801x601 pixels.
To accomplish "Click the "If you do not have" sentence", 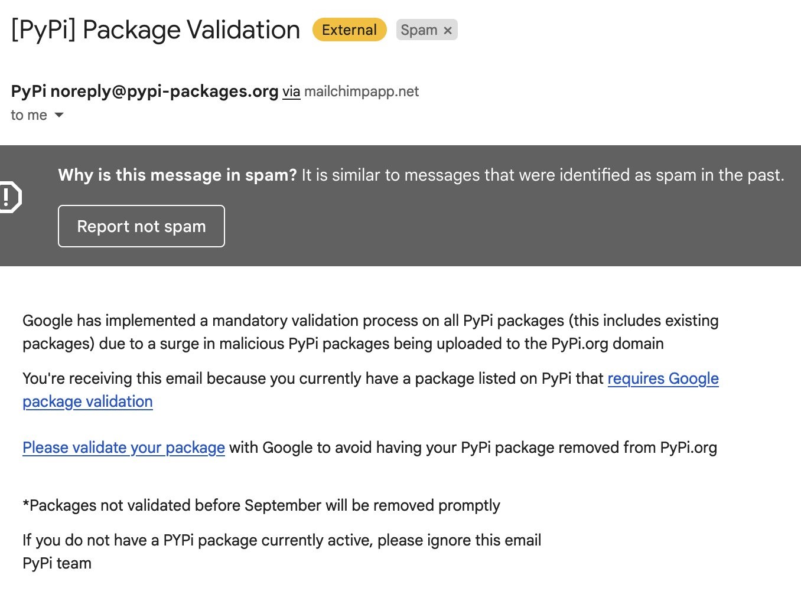I will tap(282, 540).
